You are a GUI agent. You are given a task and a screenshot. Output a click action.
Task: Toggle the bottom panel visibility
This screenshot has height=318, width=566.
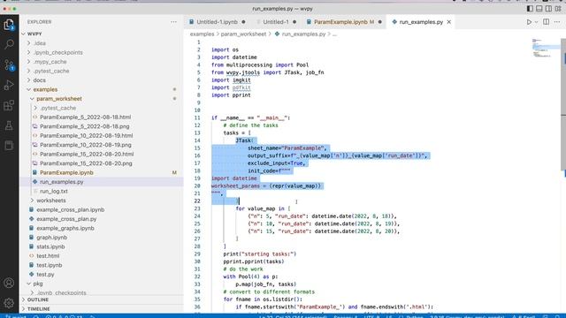pyautogui.click(x=539, y=9)
